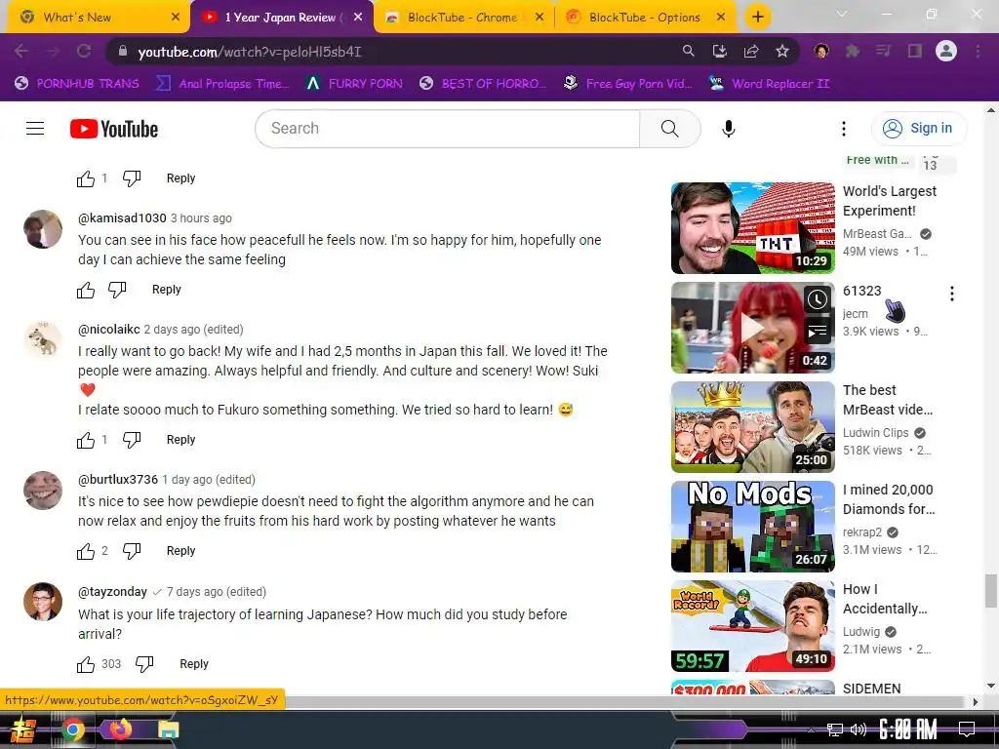The image size is (999, 749).
Task: Open @kamisad1030 profile avatar
Action: [43, 229]
